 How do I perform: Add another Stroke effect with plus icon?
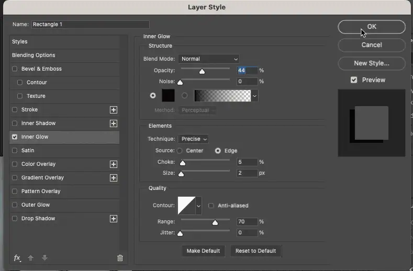(x=113, y=110)
